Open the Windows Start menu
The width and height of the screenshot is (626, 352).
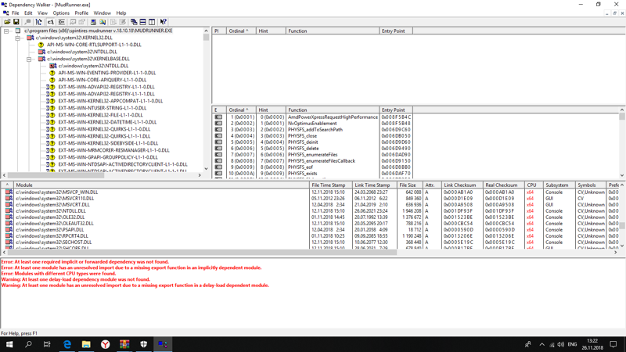9,344
